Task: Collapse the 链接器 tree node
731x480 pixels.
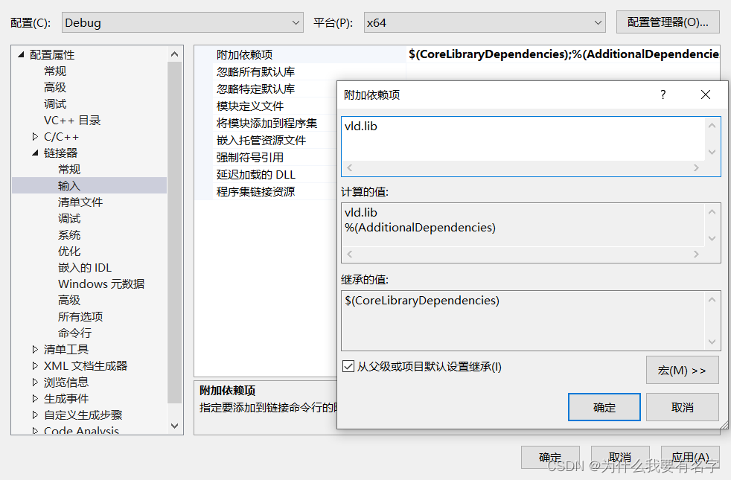Action: (34, 153)
